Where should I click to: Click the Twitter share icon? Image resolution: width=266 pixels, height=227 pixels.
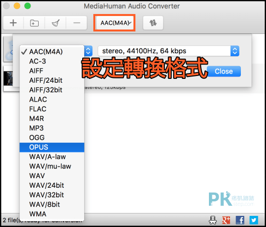click(x=253, y=220)
